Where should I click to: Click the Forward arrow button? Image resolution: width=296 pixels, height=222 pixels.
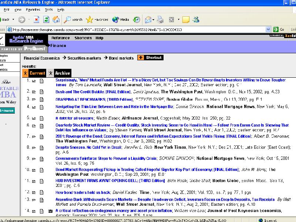(22, 20)
